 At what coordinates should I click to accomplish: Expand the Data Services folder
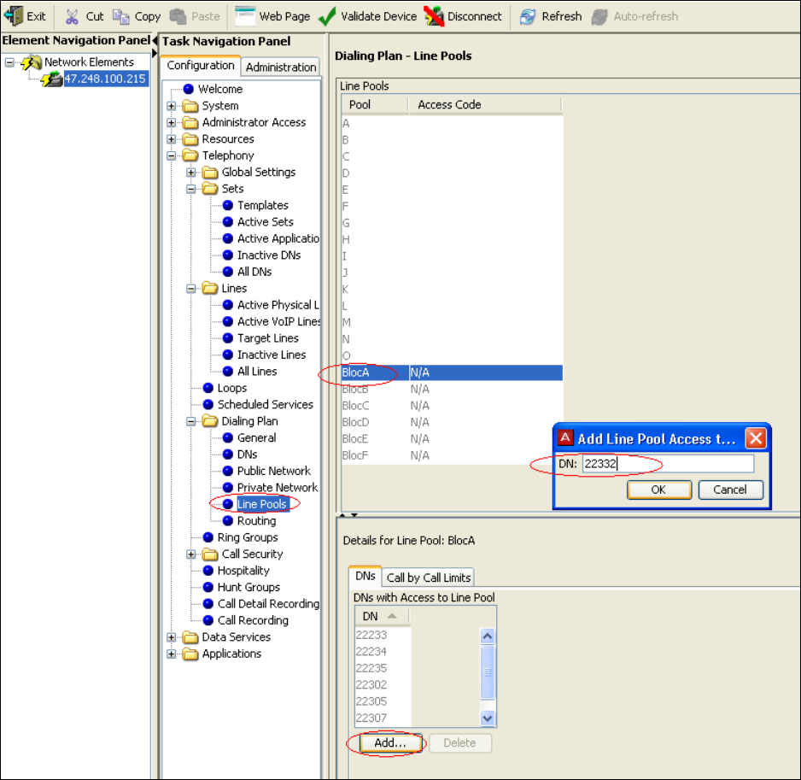172,637
